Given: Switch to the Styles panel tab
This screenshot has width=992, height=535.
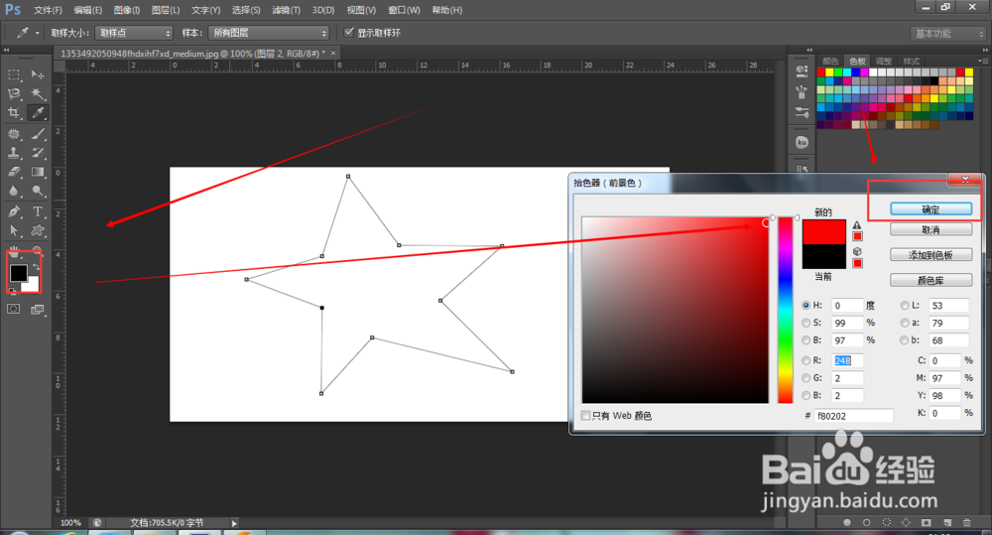Looking at the screenshot, I should (911, 61).
